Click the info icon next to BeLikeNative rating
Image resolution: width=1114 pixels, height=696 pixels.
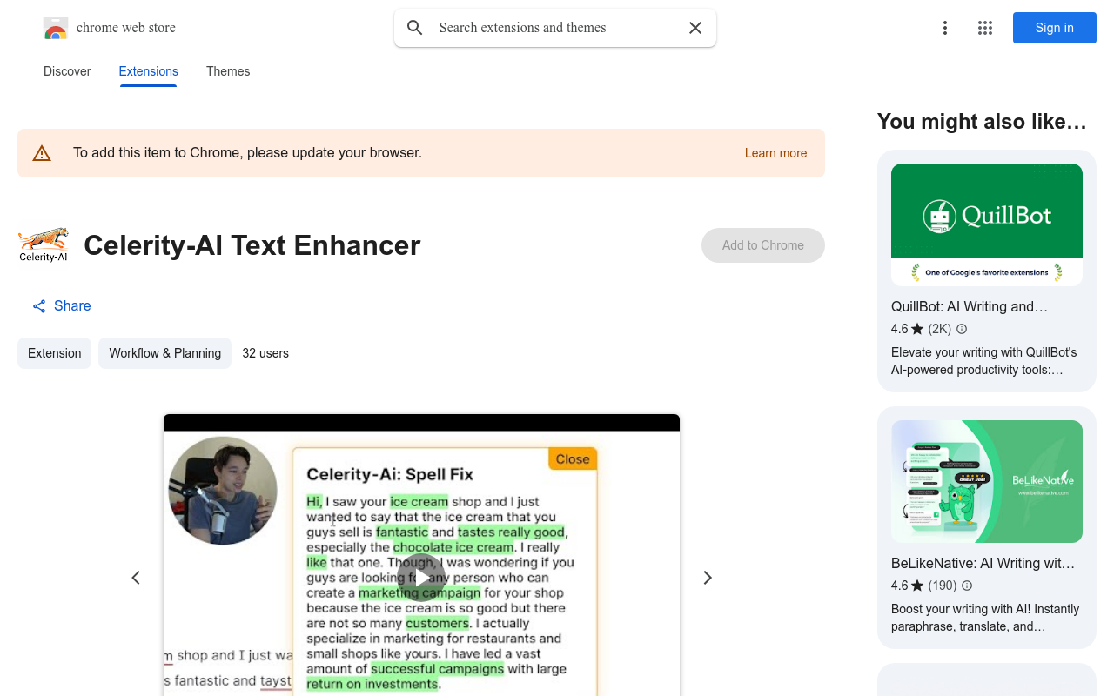(x=967, y=586)
